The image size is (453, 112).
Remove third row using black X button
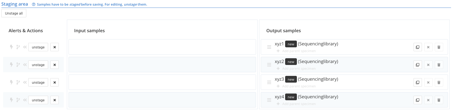point(55,82)
